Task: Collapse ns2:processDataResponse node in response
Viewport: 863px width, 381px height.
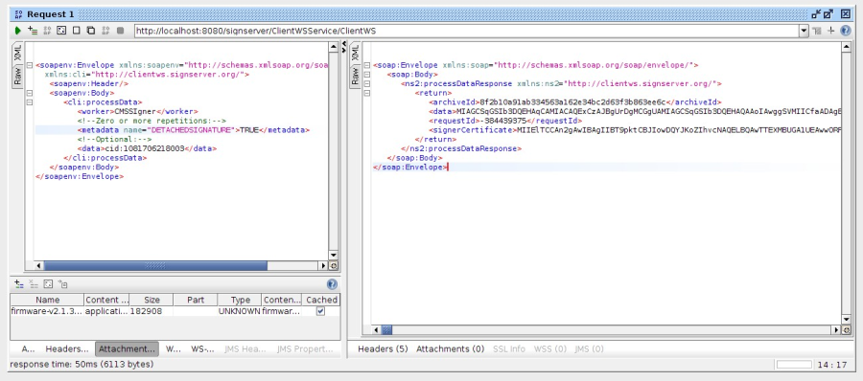Action: click(x=366, y=84)
